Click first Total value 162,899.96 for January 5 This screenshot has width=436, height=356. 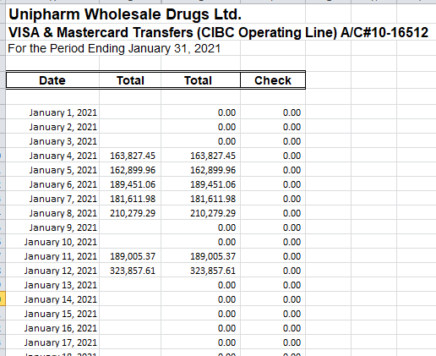click(x=133, y=170)
